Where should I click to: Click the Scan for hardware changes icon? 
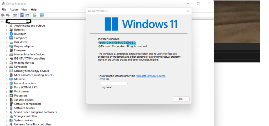[42, 15]
